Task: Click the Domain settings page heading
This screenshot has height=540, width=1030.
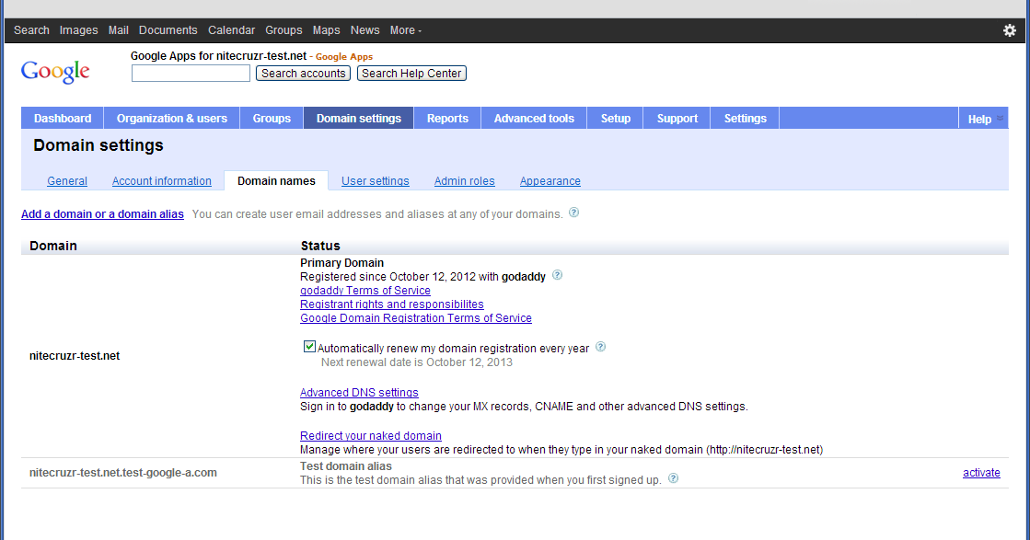Action: pyautogui.click(x=98, y=145)
